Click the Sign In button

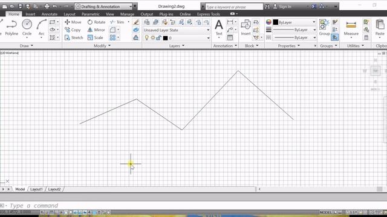[282, 7]
